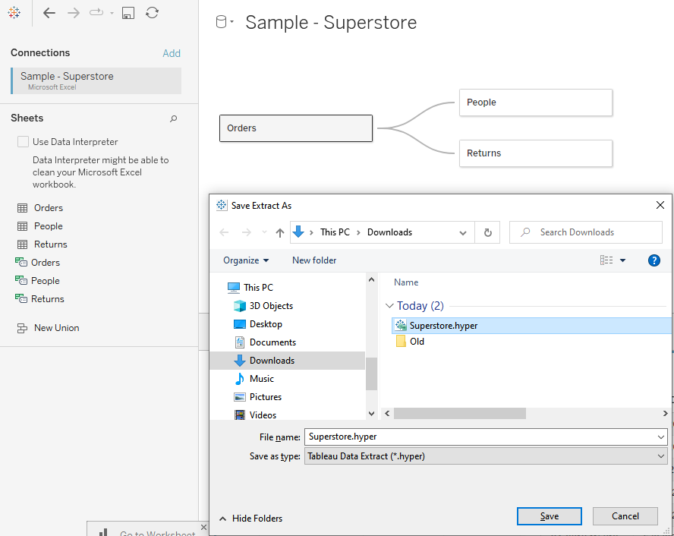Select Documents in the navigation tree
Viewport: 674px width, 536px height.
coord(265,342)
